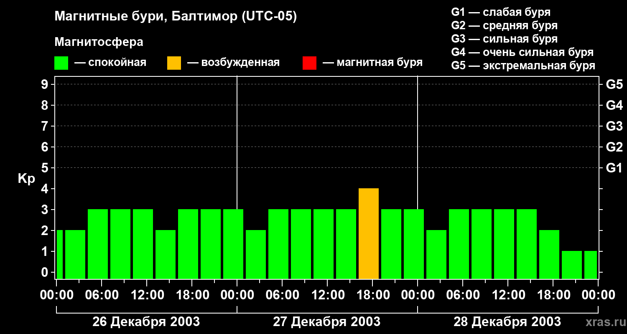Click the 18:00 time label under 27 December
Viewport: 627px width, 334px height.
tap(372, 295)
